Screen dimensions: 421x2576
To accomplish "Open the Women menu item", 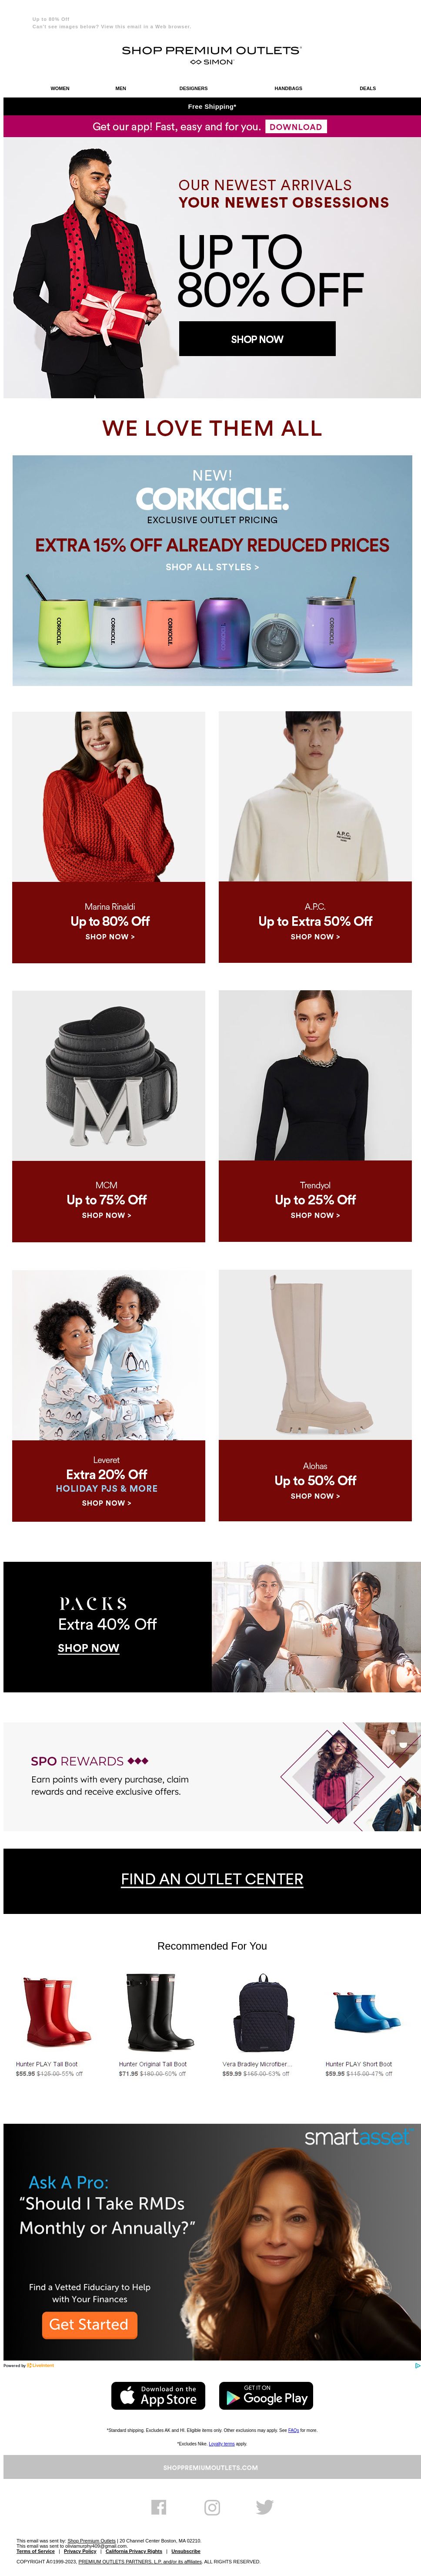I will point(60,88).
